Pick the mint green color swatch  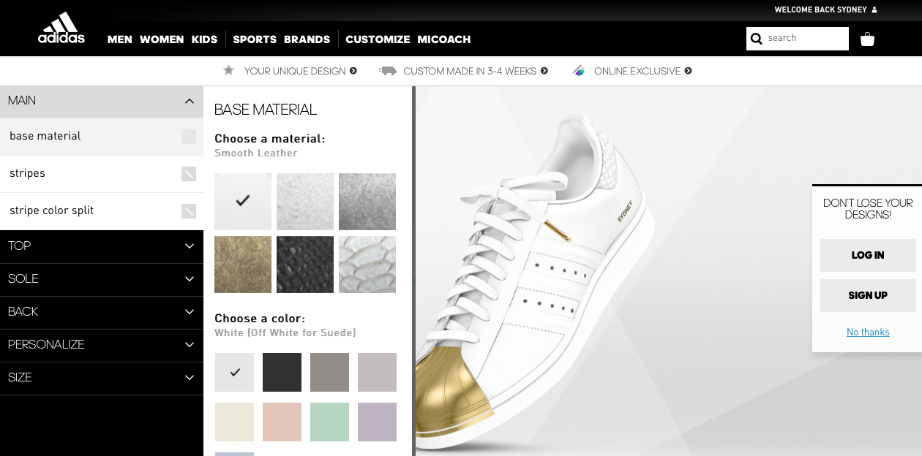pyautogui.click(x=329, y=422)
